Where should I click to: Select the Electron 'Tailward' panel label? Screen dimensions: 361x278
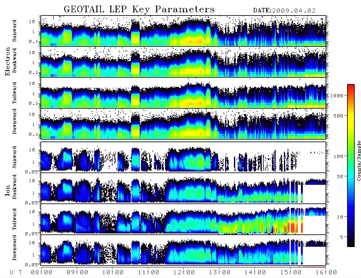15,93
